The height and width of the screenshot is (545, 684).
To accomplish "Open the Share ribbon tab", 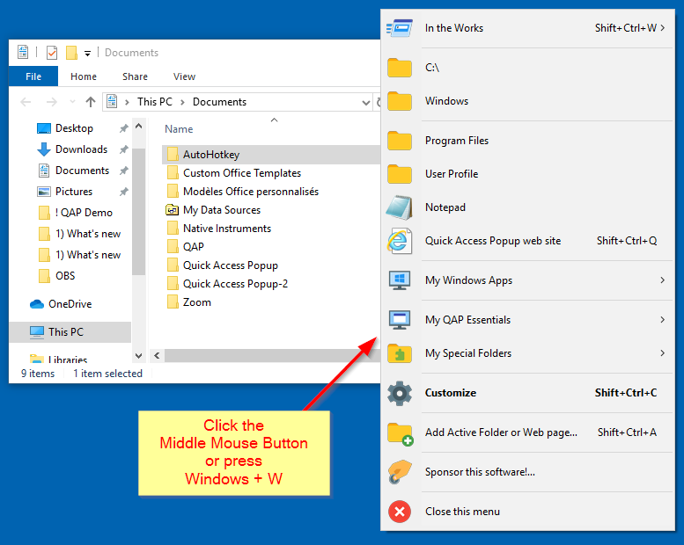I will tap(135, 76).
